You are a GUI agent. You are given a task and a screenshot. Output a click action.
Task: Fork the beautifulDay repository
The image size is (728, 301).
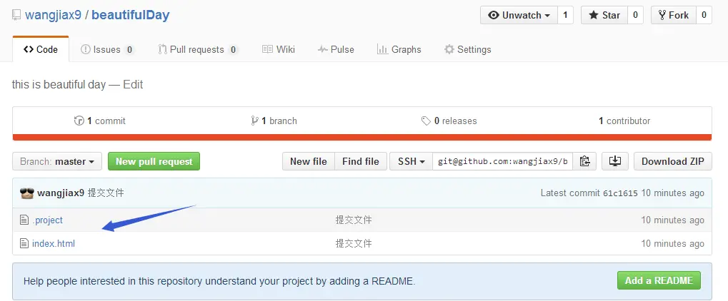(674, 15)
